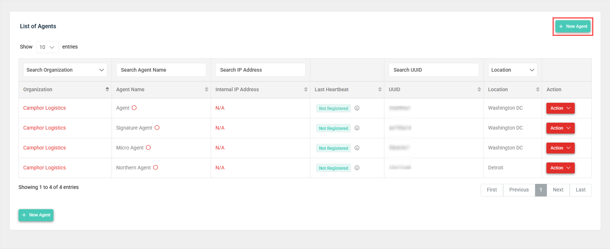Click info icon in Signature Agent row

click(357, 128)
